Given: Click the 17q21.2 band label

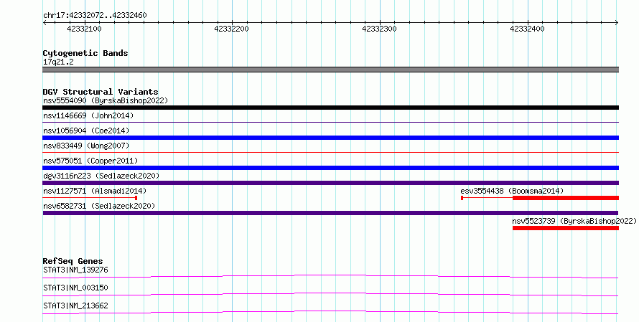Looking at the screenshot, I should tap(58, 62).
